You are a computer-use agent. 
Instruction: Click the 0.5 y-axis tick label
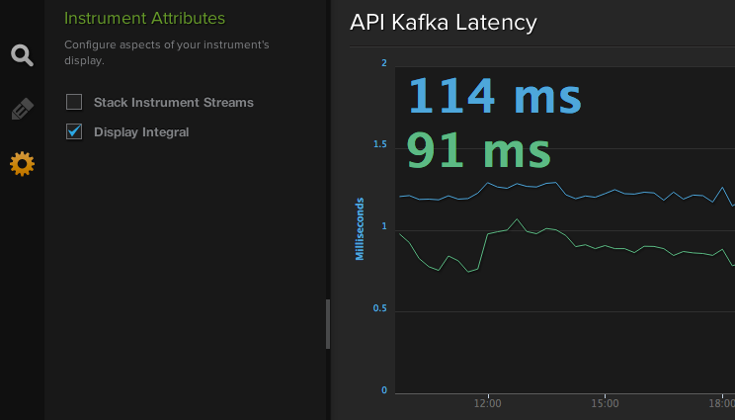[380, 308]
